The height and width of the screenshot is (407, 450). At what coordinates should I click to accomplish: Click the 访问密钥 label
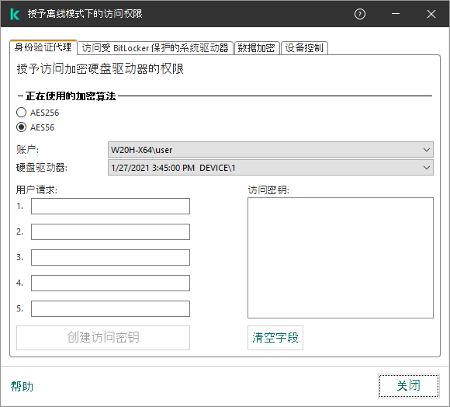tap(268, 190)
